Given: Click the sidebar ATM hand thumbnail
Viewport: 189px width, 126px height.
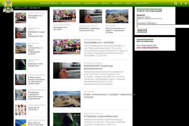Looking at the screenshot, I should coord(20,33).
